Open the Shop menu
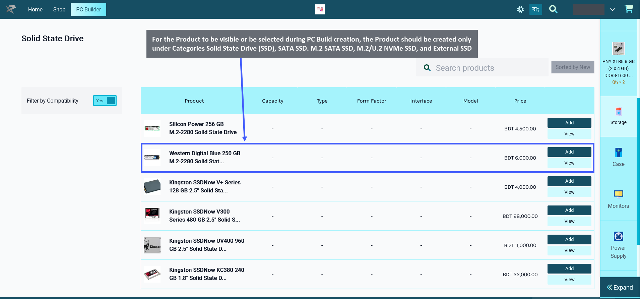 (59, 9)
